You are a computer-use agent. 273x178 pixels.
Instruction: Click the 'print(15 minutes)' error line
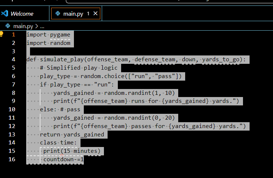72,151
